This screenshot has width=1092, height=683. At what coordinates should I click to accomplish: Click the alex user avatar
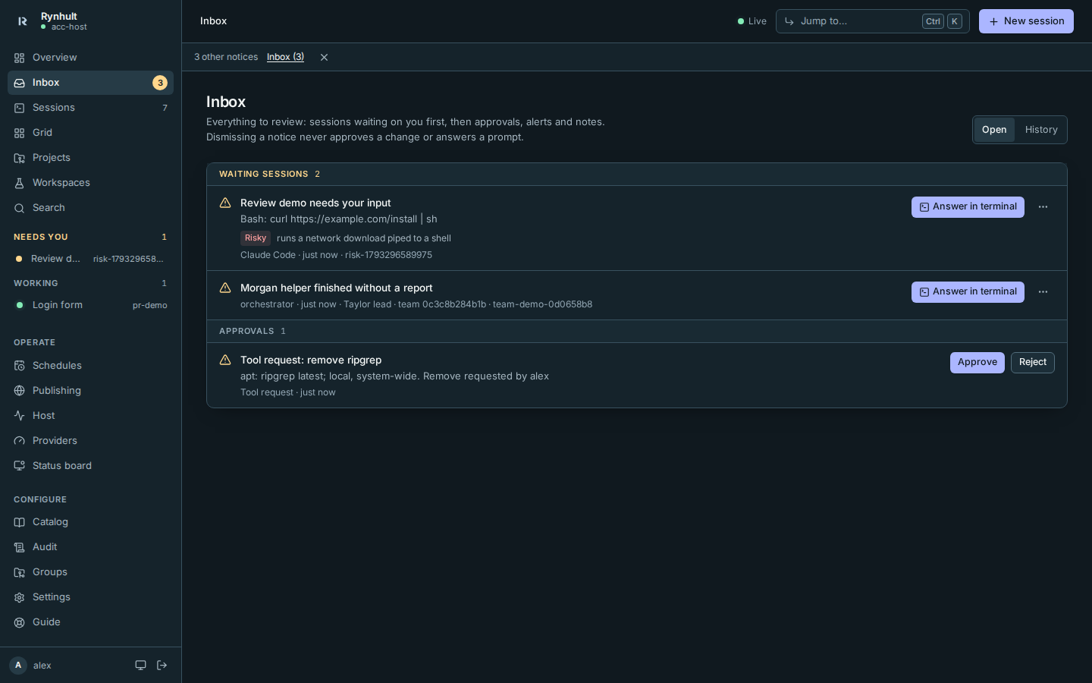tap(18, 666)
